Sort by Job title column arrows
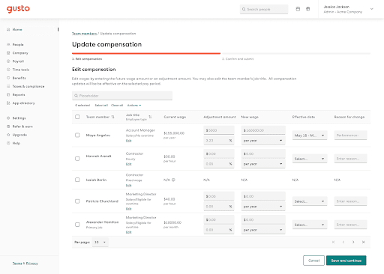 [x=150, y=117]
